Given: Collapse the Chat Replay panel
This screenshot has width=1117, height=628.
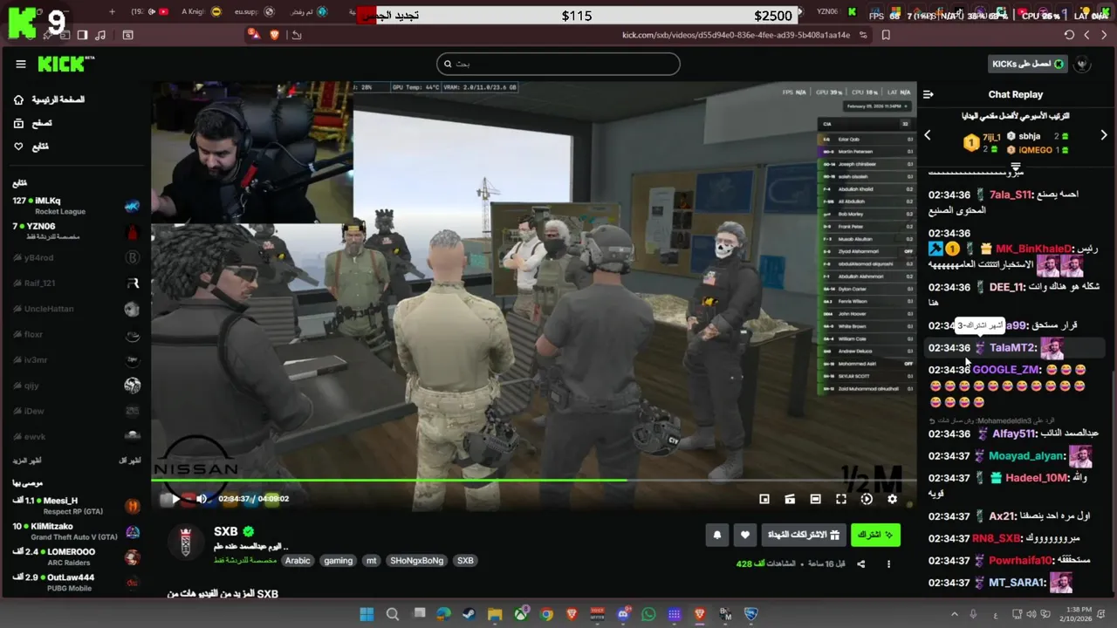Looking at the screenshot, I should click(929, 94).
